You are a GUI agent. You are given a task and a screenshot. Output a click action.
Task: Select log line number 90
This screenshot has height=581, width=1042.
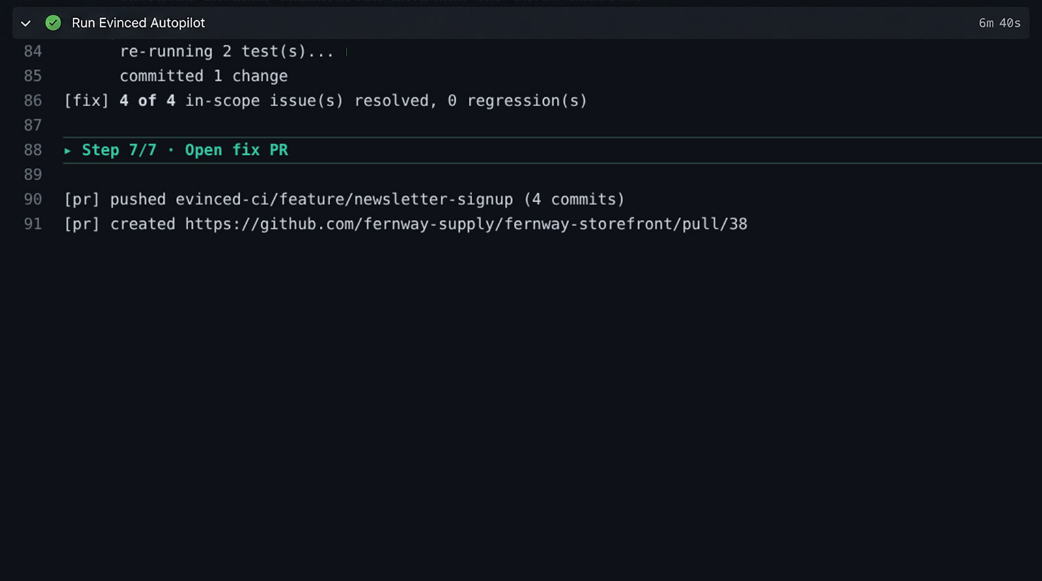33,200
